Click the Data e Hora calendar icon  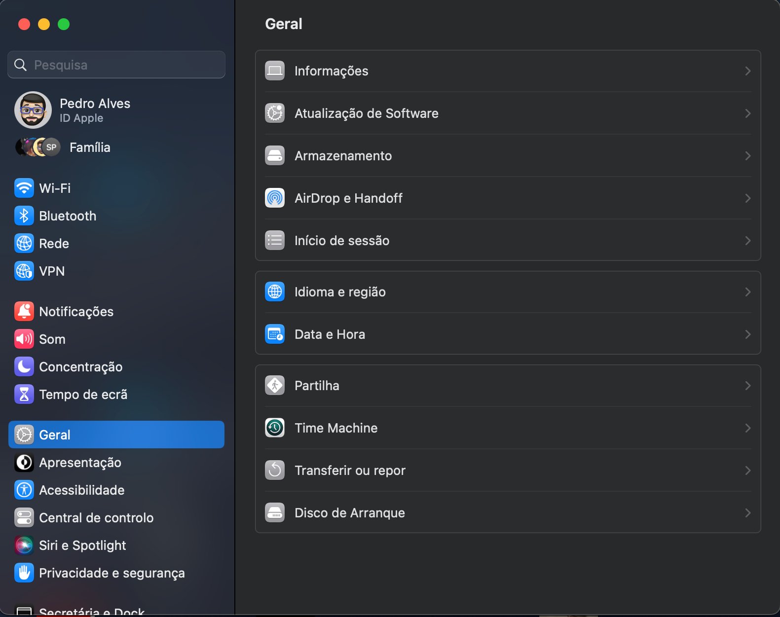click(x=275, y=334)
